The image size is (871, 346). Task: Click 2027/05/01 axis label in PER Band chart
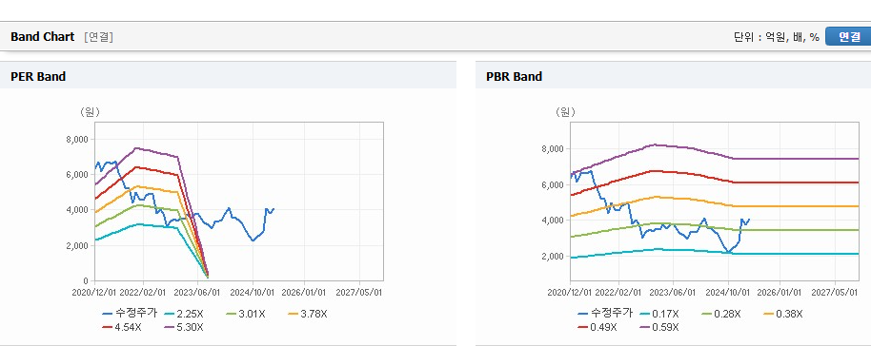pos(360,292)
